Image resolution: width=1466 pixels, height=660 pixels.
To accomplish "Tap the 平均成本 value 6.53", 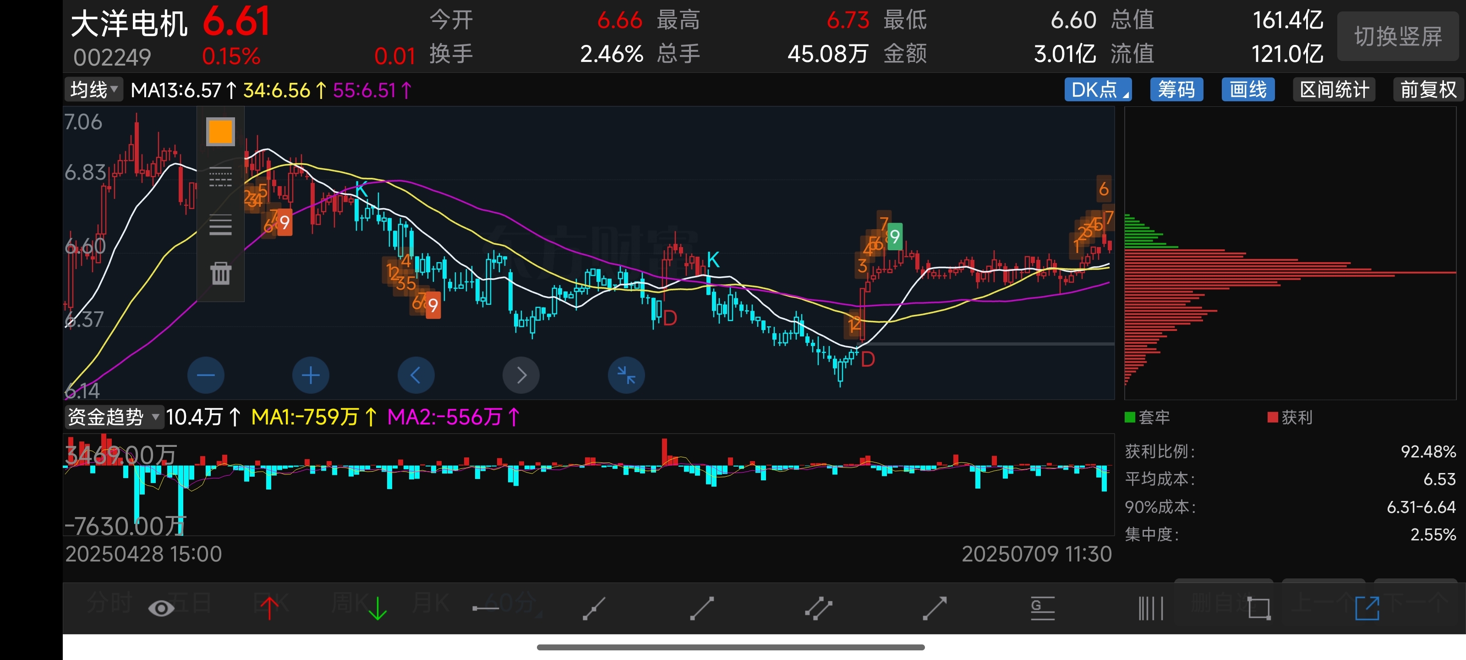I will (1439, 479).
